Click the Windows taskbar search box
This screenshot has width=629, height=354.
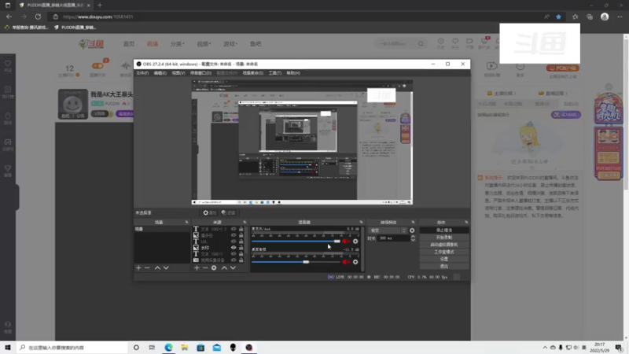point(72,348)
